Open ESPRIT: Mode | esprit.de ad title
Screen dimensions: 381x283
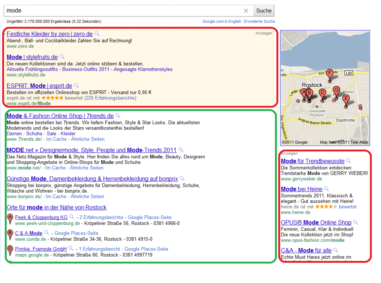tap(39, 86)
